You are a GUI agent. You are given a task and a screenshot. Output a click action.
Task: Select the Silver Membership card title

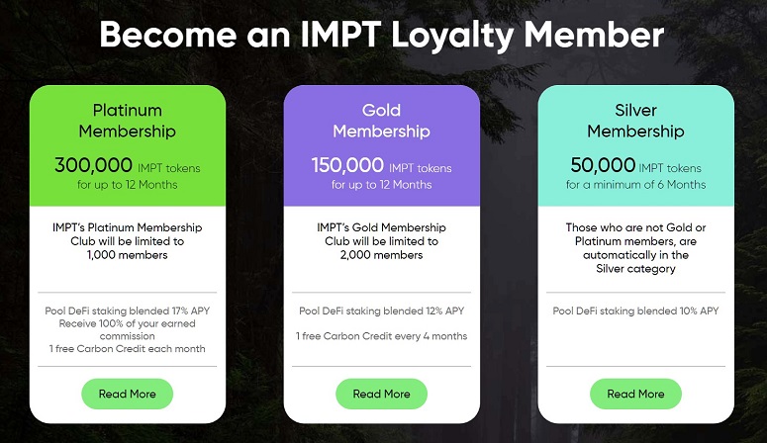coord(635,121)
